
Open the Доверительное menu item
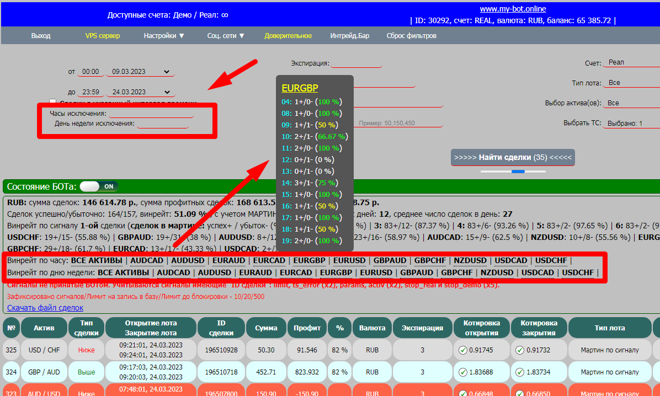[x=288, y=36]
